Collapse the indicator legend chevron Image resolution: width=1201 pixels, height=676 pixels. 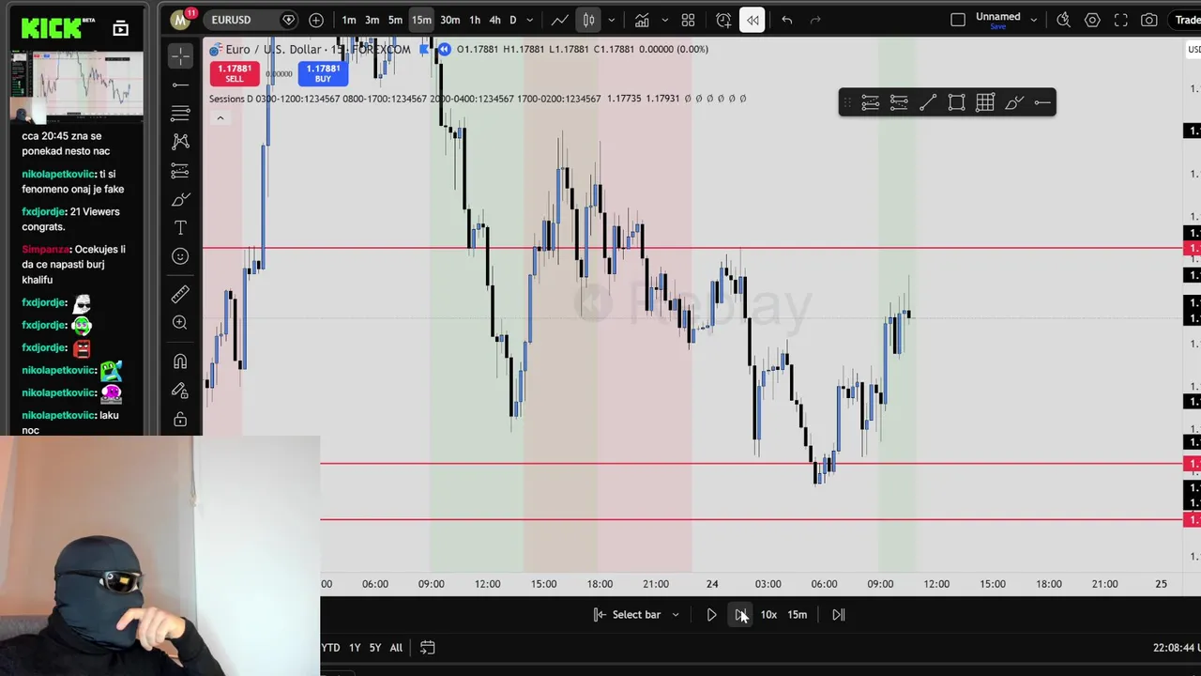pyautogui.click(x=220, y=118)
